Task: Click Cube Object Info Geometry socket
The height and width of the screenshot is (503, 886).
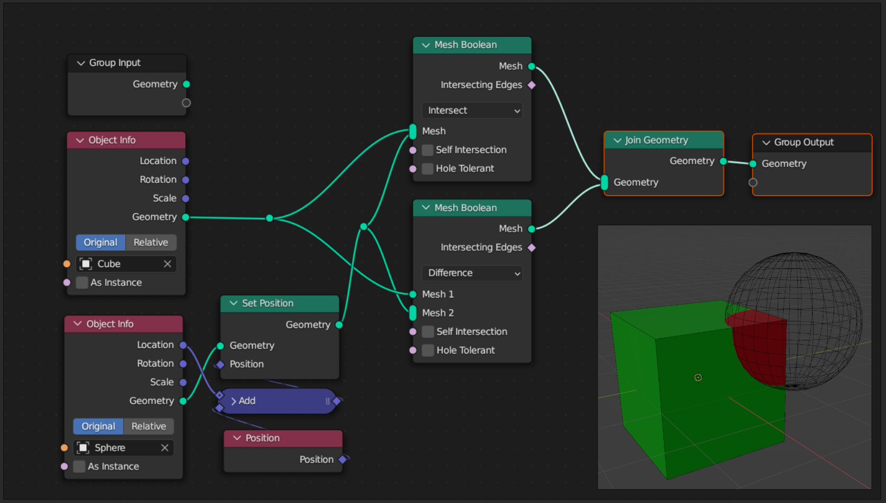Action: click(186, 218)
